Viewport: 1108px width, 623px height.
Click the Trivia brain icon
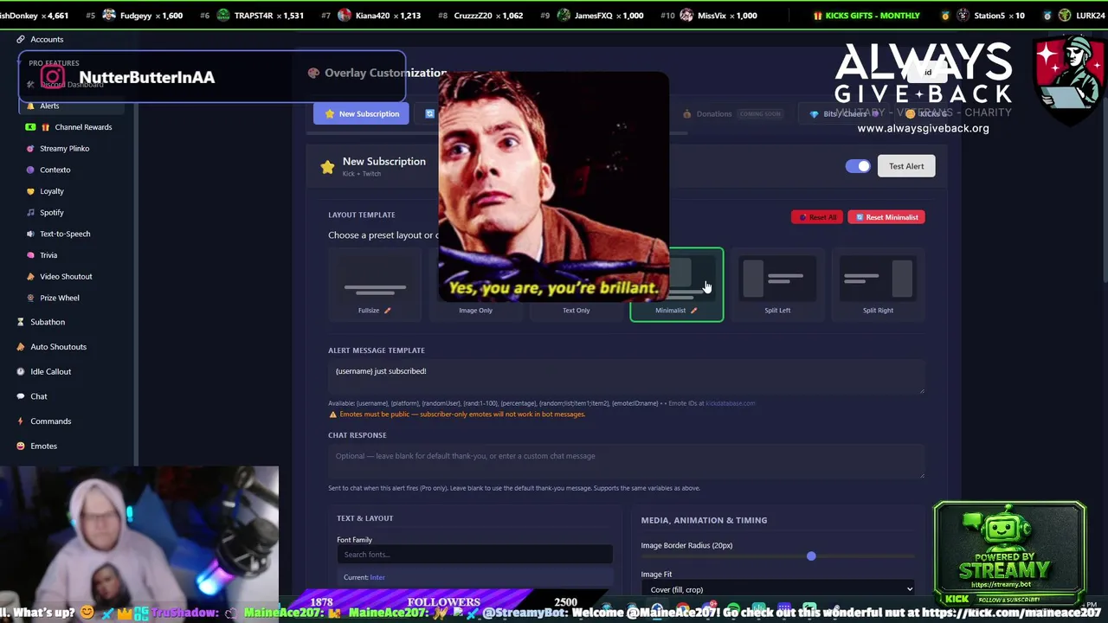[x=30, y=255]
